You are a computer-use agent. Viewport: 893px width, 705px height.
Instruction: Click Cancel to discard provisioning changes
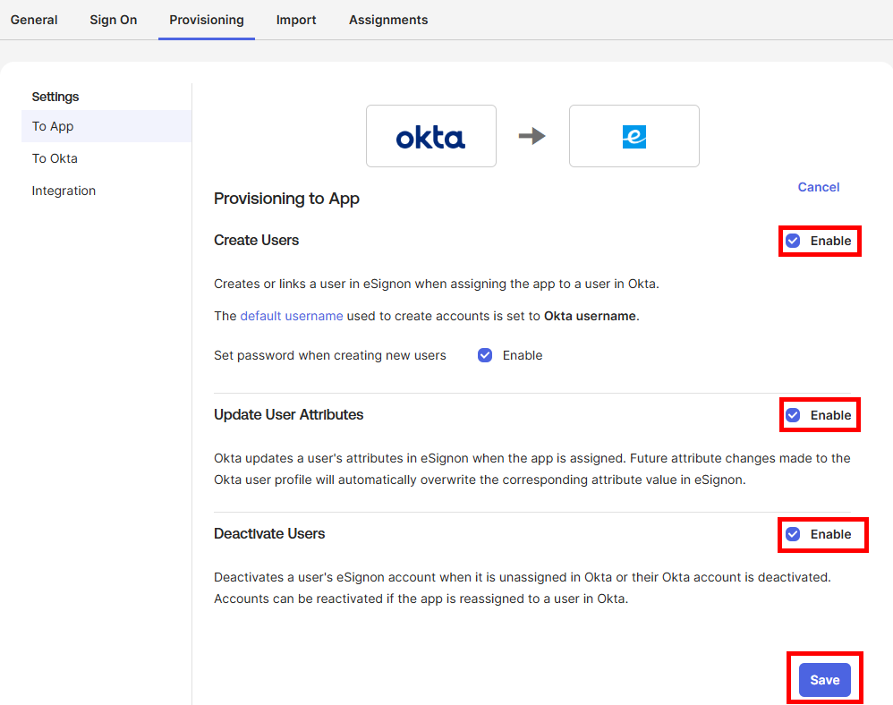[819, 187]
